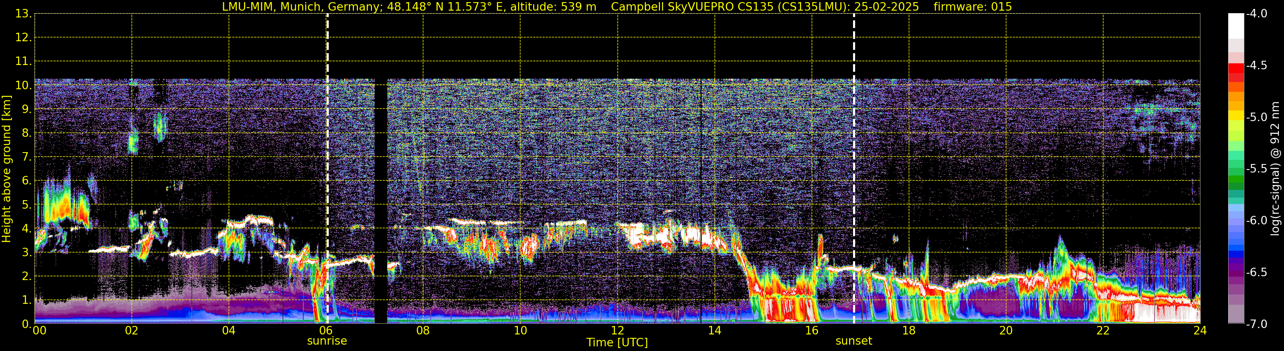Click the height-axis tick label '1.'

click(x=26, y=300)
